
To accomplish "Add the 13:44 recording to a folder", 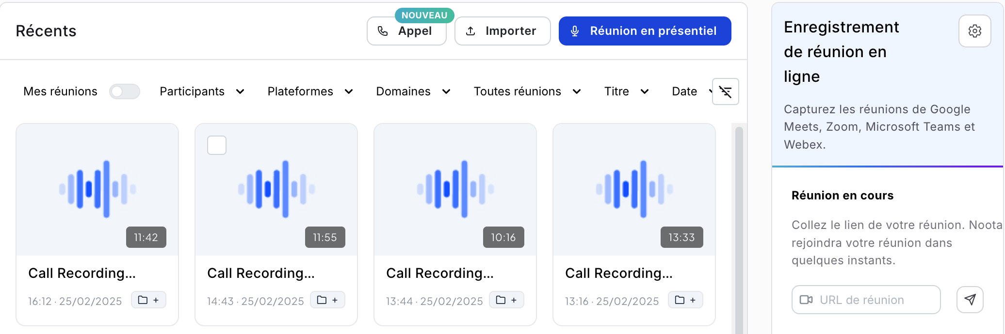I will [506, 300].
